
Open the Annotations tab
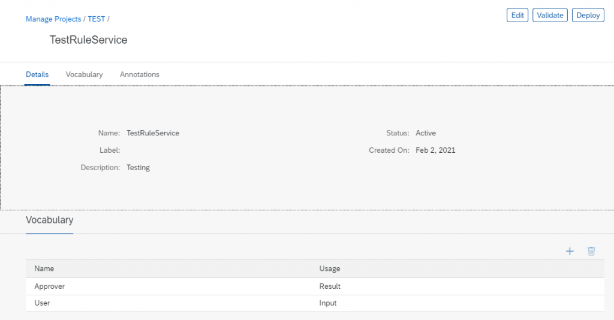pyautogui.click(x=139, y=74)
